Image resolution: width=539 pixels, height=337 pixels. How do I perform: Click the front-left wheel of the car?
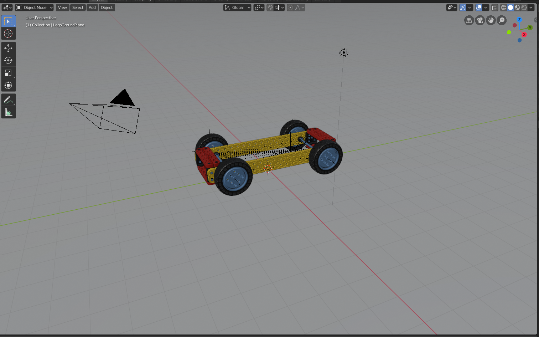[x=234, y=177]
